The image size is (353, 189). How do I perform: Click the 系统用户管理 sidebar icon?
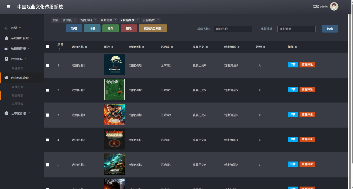tap(7, 38)
